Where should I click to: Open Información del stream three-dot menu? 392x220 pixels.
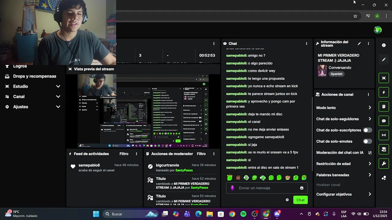pos(368,44)
